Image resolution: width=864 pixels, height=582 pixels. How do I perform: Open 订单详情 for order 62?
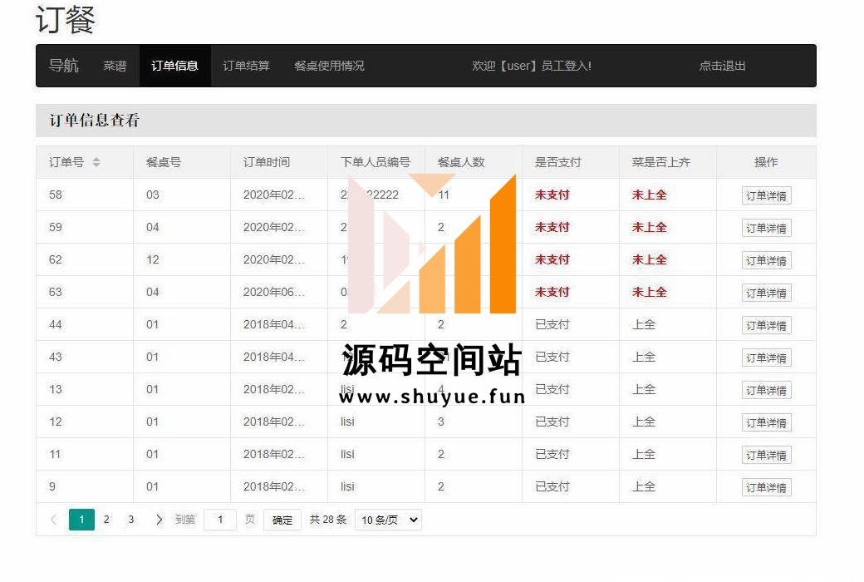click(767, 260)
